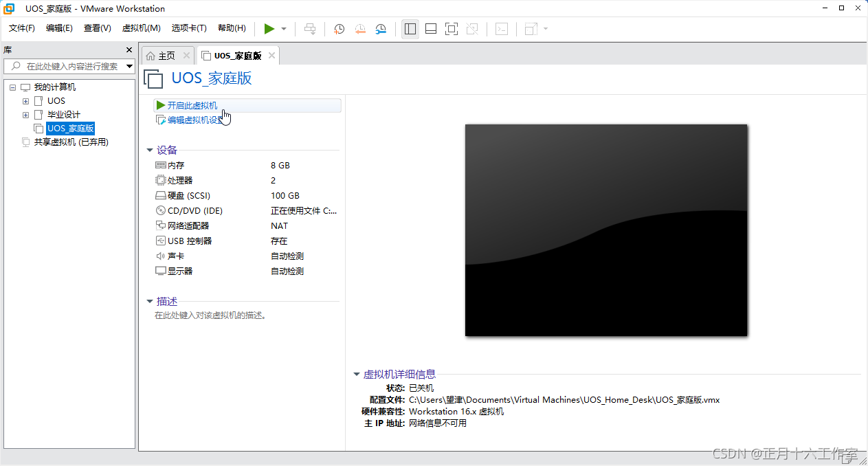Maximize the VMware Workstation window
868x466 pixels.
pyautogui.click(x=842, y=8)
